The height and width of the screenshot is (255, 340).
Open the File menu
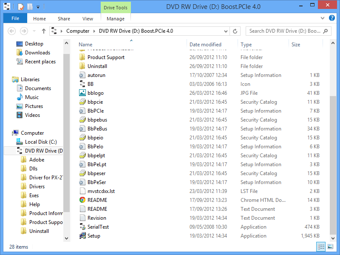15,18
